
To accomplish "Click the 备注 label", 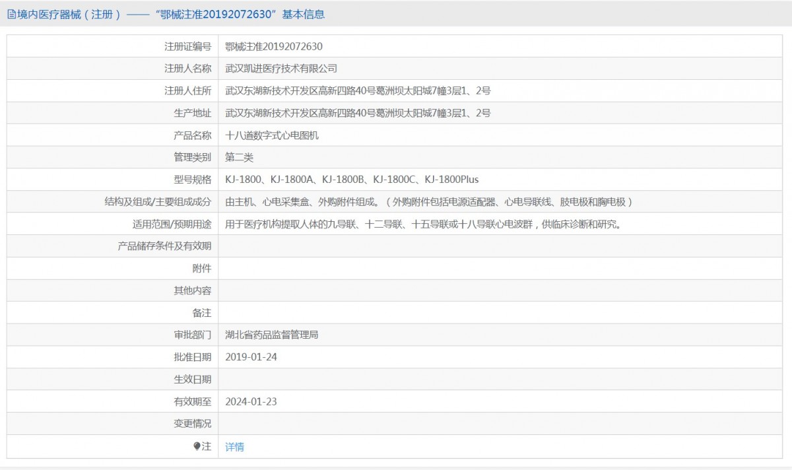I will point(202,312).
